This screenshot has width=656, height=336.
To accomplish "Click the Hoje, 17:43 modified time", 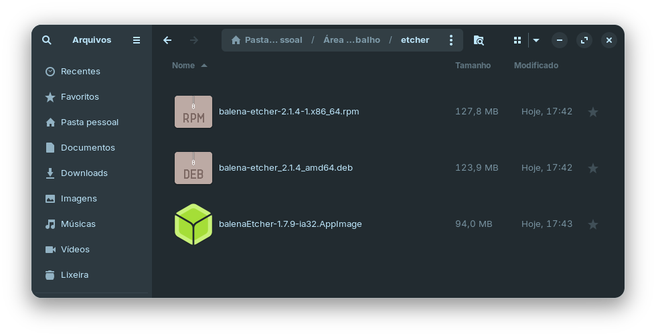I will [x=547, y=224].
